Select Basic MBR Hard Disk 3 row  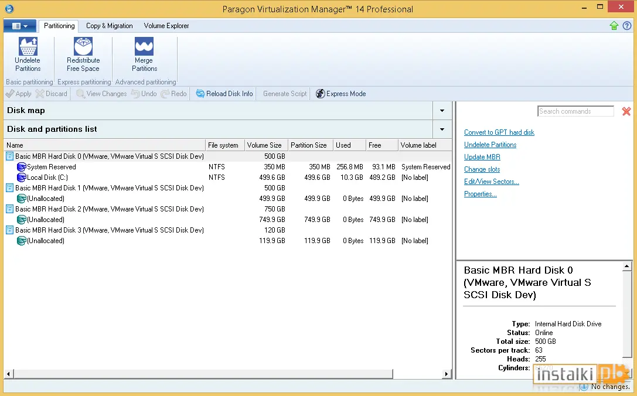click(228, 230)
